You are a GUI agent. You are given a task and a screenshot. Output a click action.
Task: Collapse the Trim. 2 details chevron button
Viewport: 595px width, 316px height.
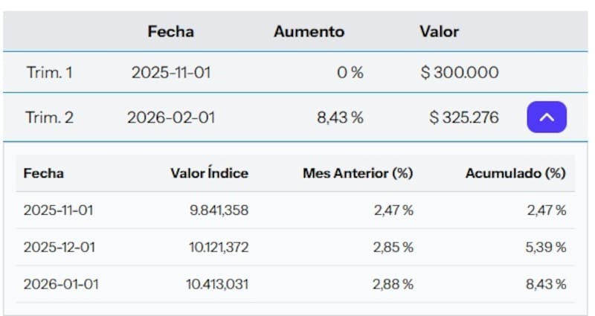(x=547, y=117)
